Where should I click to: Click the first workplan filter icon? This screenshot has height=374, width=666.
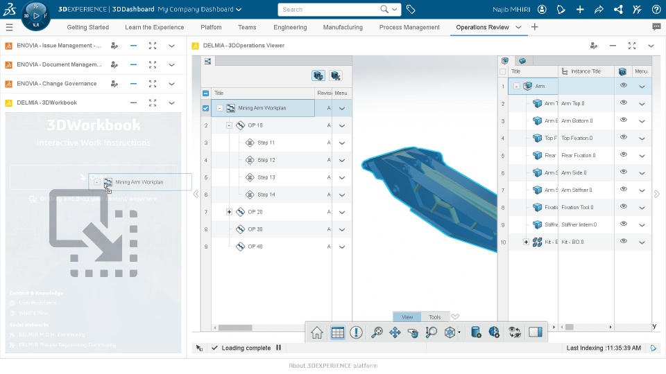[318, 76]
